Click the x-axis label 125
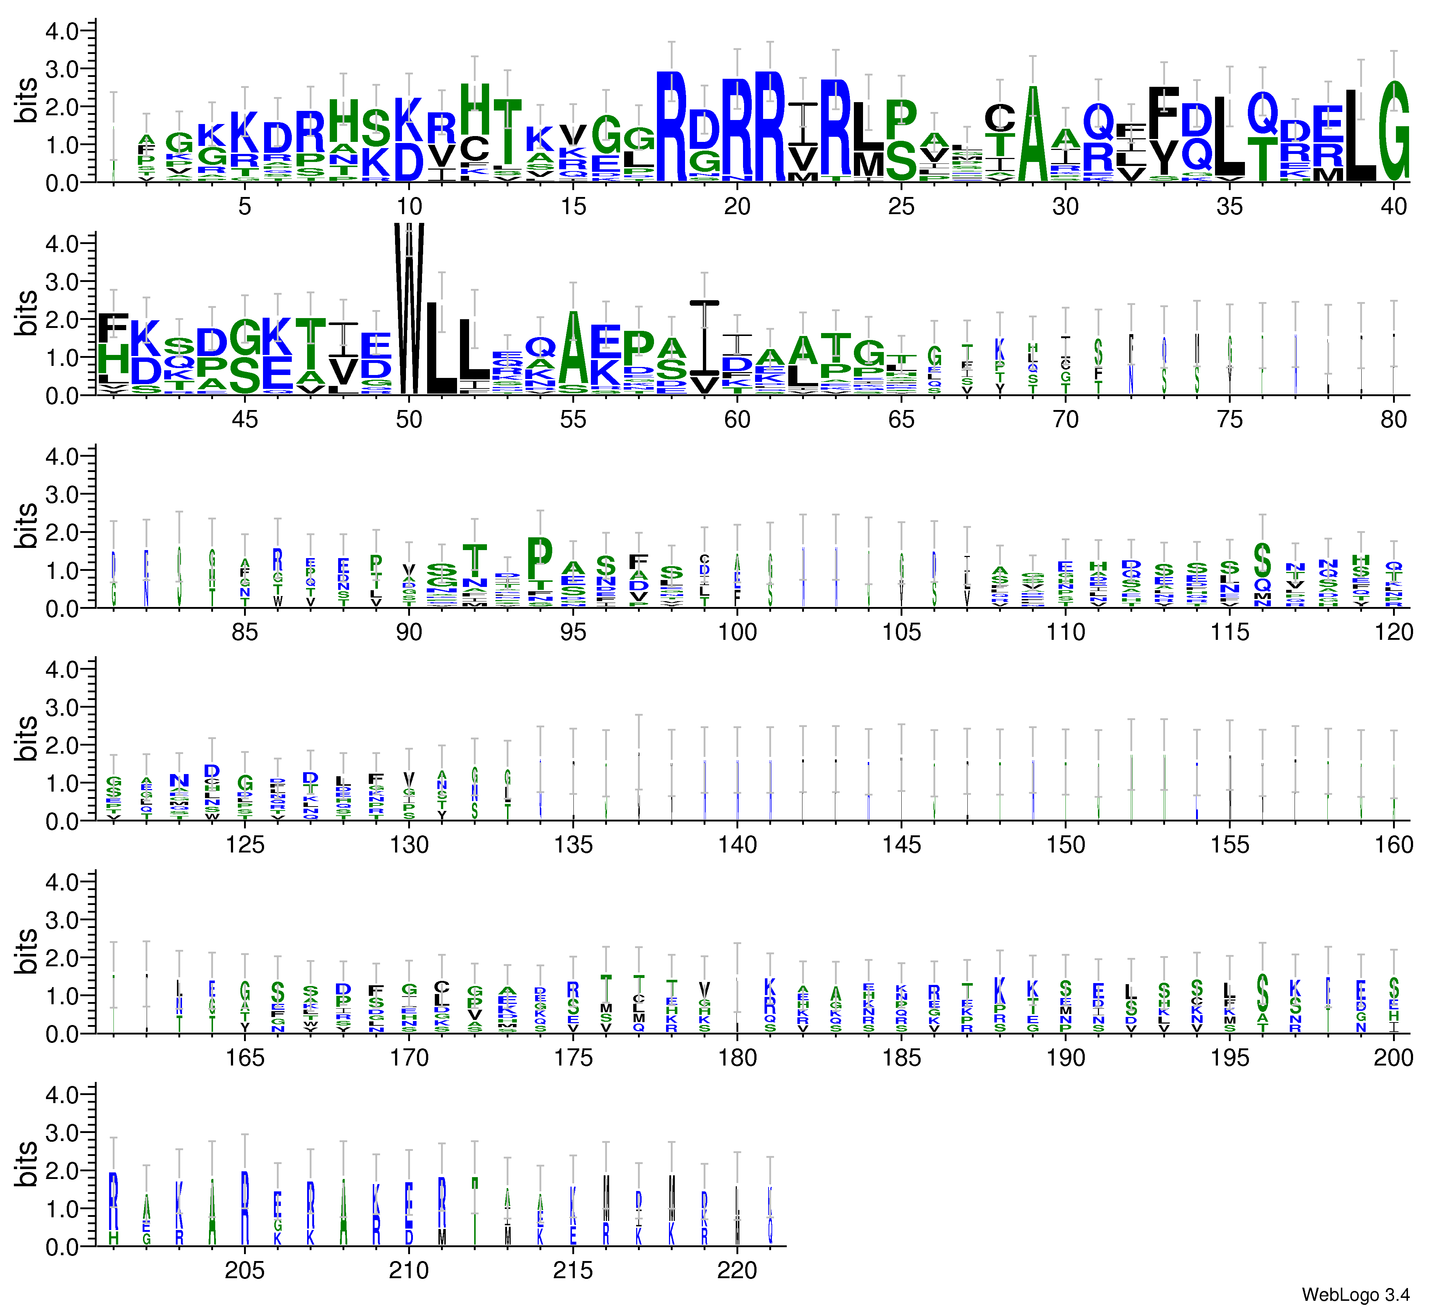 click(x=245, y=844)
